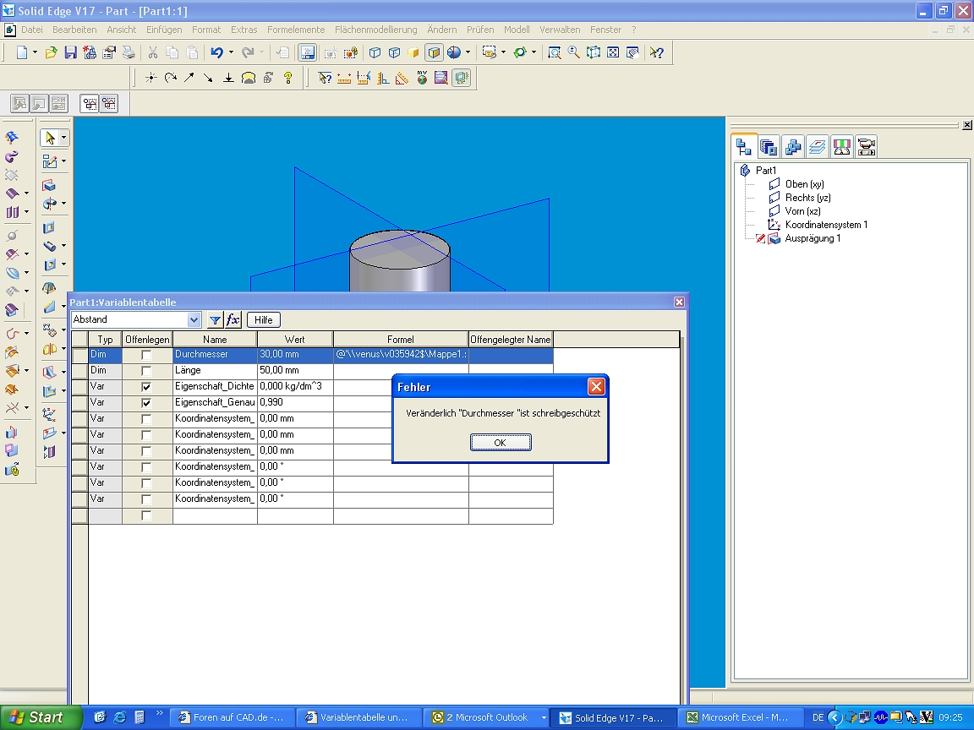Check Offenlegen for the 0,00 mm Koordinatensystem row above the first 0,00 ° row

(146, 451)
